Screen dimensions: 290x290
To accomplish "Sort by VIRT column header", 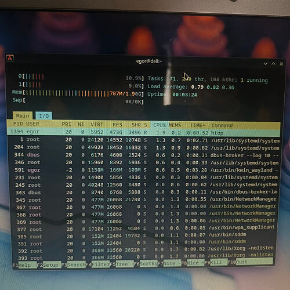I will point(97,124).
